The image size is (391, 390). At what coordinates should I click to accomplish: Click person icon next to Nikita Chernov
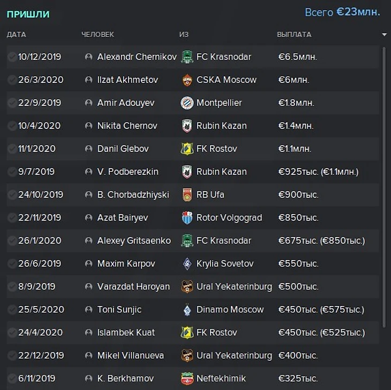(x=89, y=126)
